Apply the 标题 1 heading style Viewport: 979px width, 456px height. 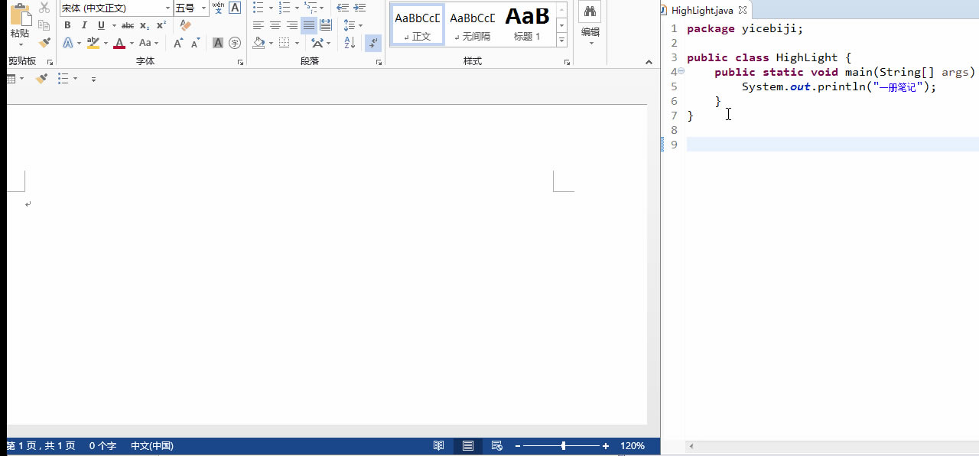click(526, 23)
